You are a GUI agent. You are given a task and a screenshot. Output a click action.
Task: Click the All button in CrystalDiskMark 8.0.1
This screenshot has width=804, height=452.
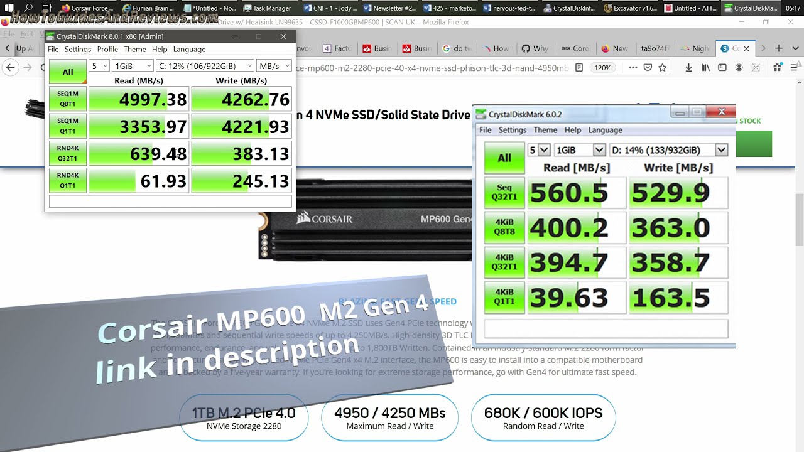click(68, 72)
